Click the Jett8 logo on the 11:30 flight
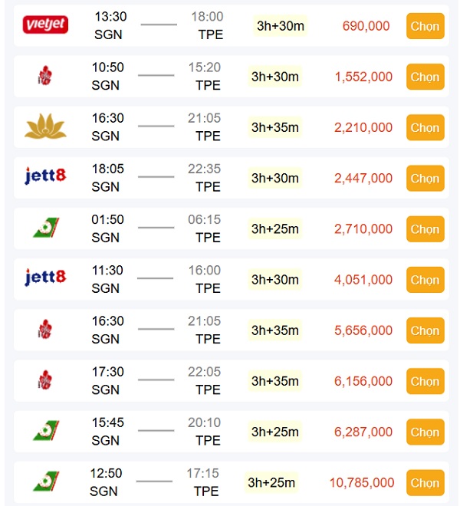Viewport: 460px width, 506px height. [x=46, y=278]
